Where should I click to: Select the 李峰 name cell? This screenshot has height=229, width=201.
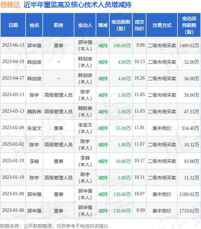(x=34, y=161)
